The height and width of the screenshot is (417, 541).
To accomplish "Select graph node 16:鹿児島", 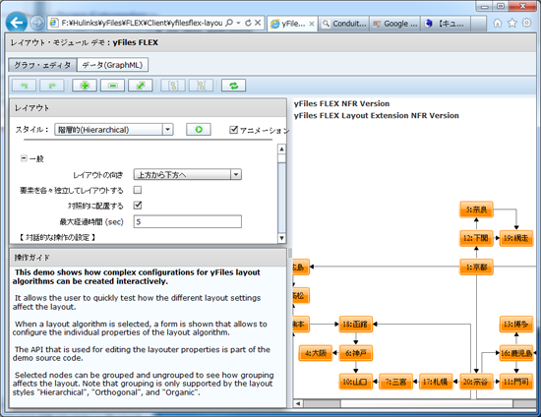I will (516, 353).
